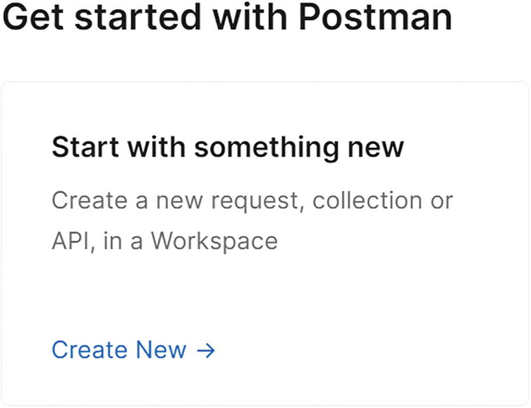This screenshot has width=531, height=408.
Task: Click the "API, in a Workspace" description line
Action: click(165, 241)
